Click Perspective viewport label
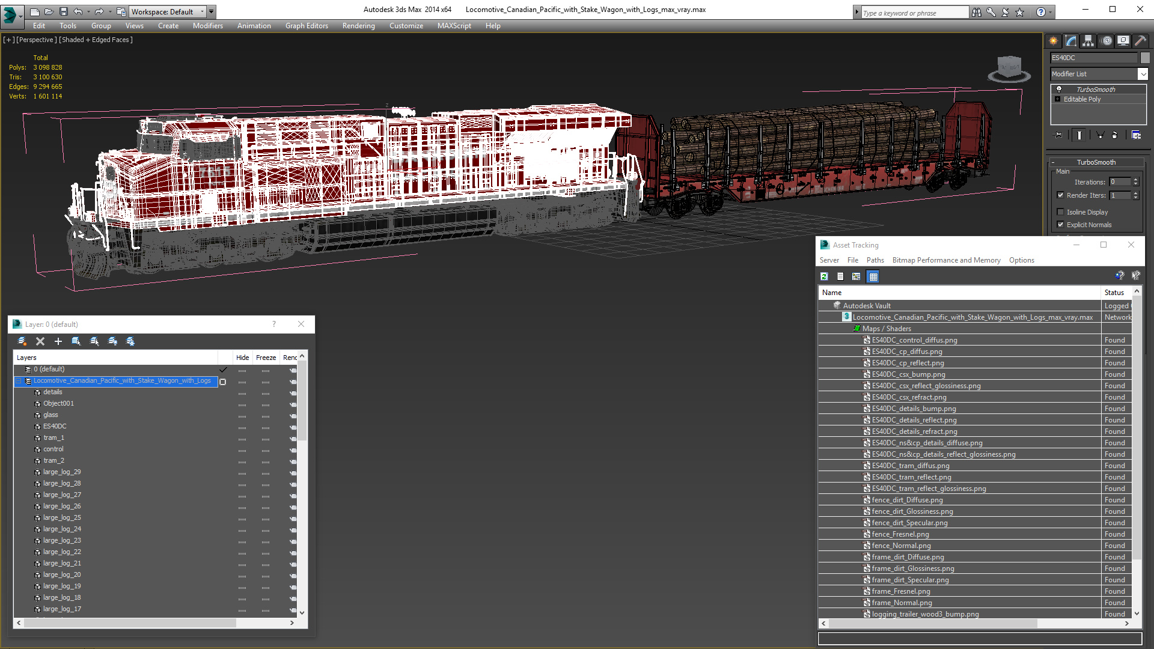Screen dimensions: 1154x649 click(37, 40)
